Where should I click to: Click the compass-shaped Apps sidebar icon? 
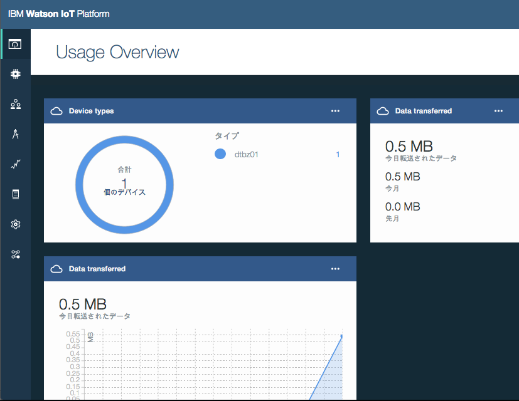click(15, 133)
